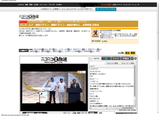Switch to the NG設定 tab

(x=126, y=59)
